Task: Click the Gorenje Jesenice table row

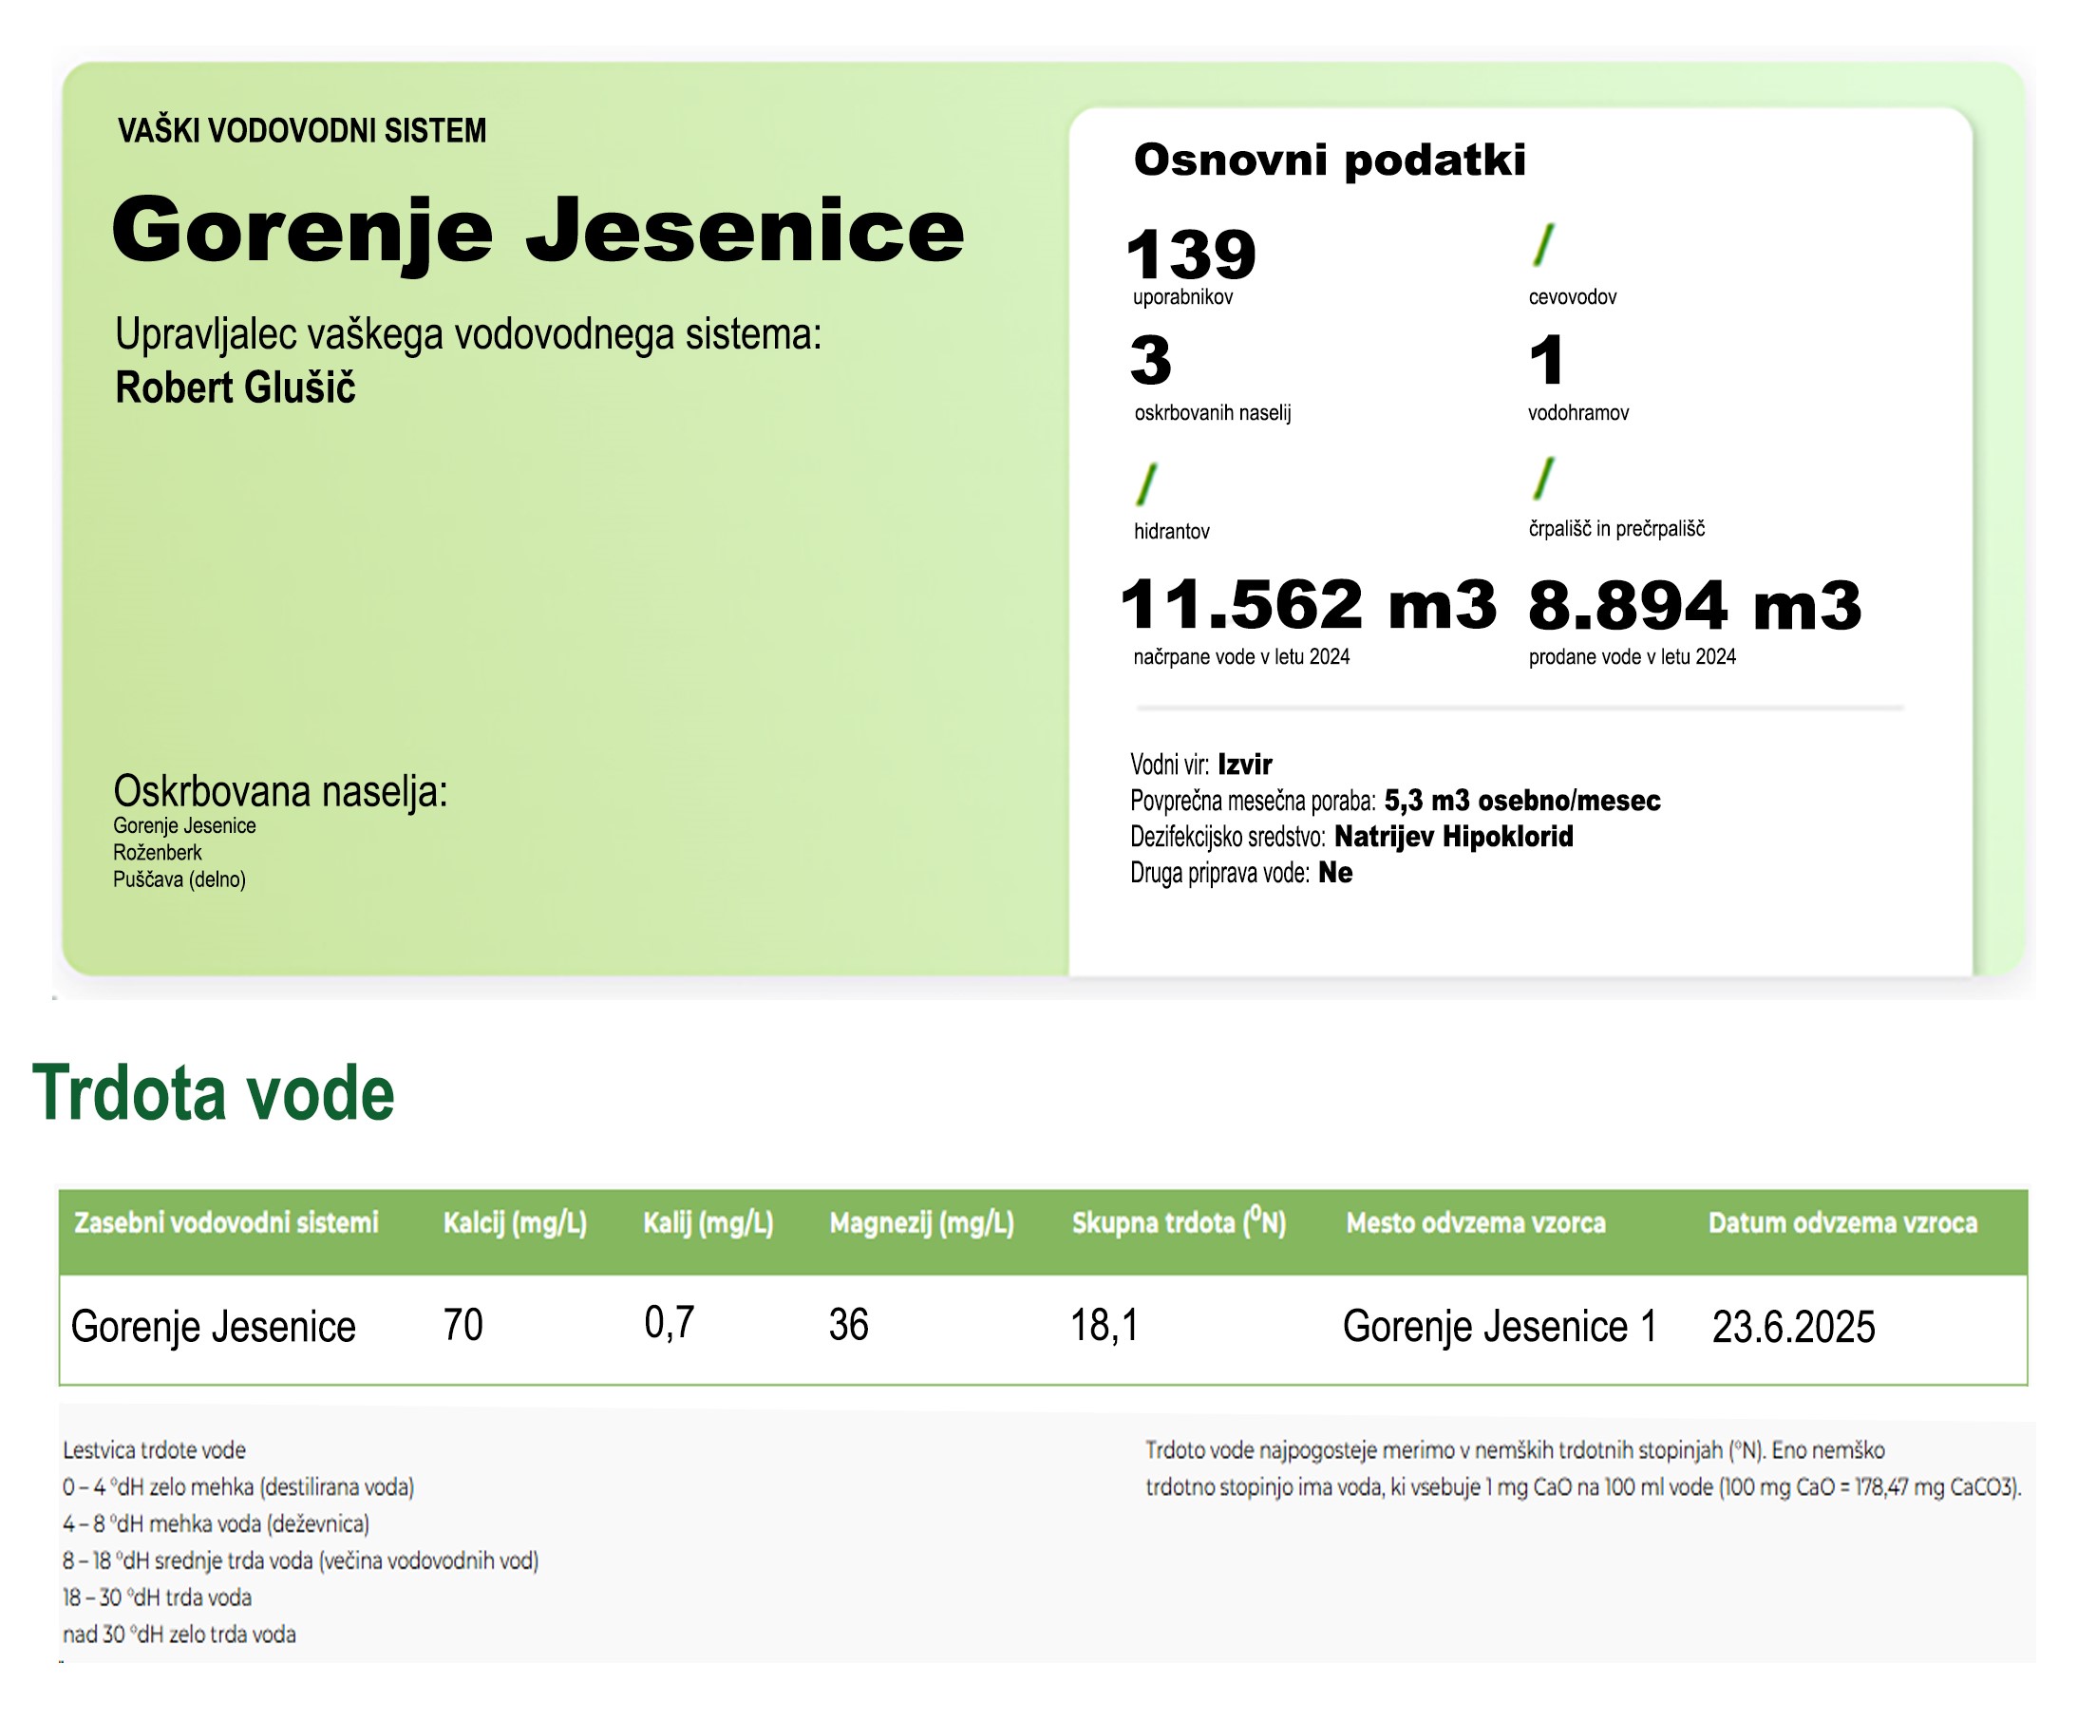Action: point(217,1327)
